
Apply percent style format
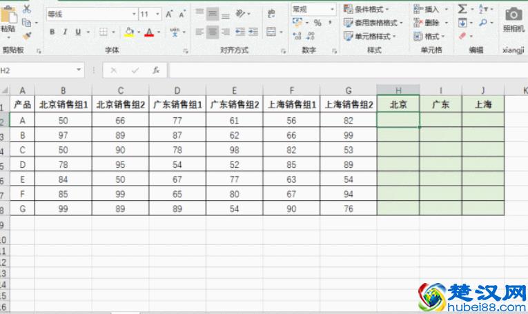[x=317, y=23]
